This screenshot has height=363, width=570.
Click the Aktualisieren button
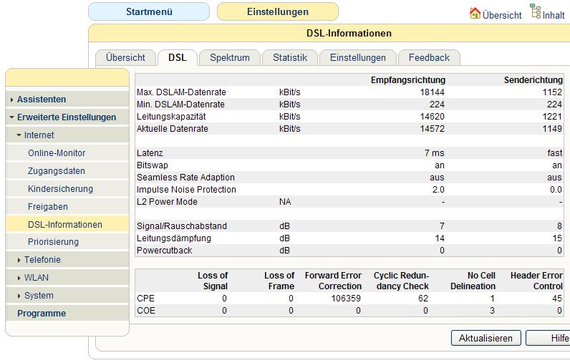[x=486, y=338]
